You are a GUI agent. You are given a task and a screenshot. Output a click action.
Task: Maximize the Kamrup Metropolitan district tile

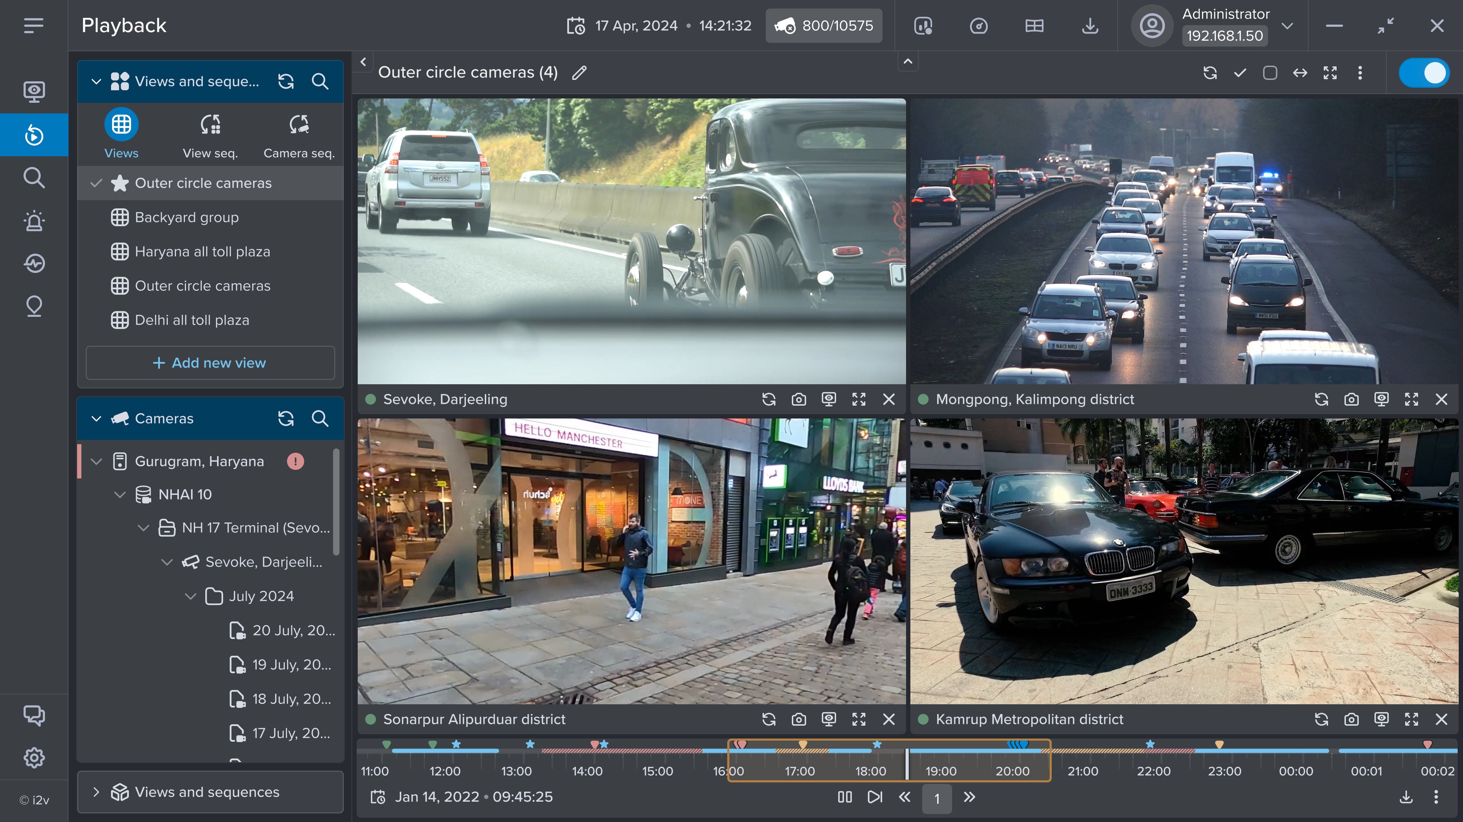coord(1411,719)
